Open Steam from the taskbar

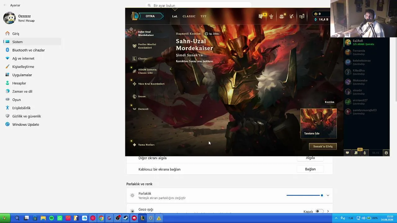(126, 218)
